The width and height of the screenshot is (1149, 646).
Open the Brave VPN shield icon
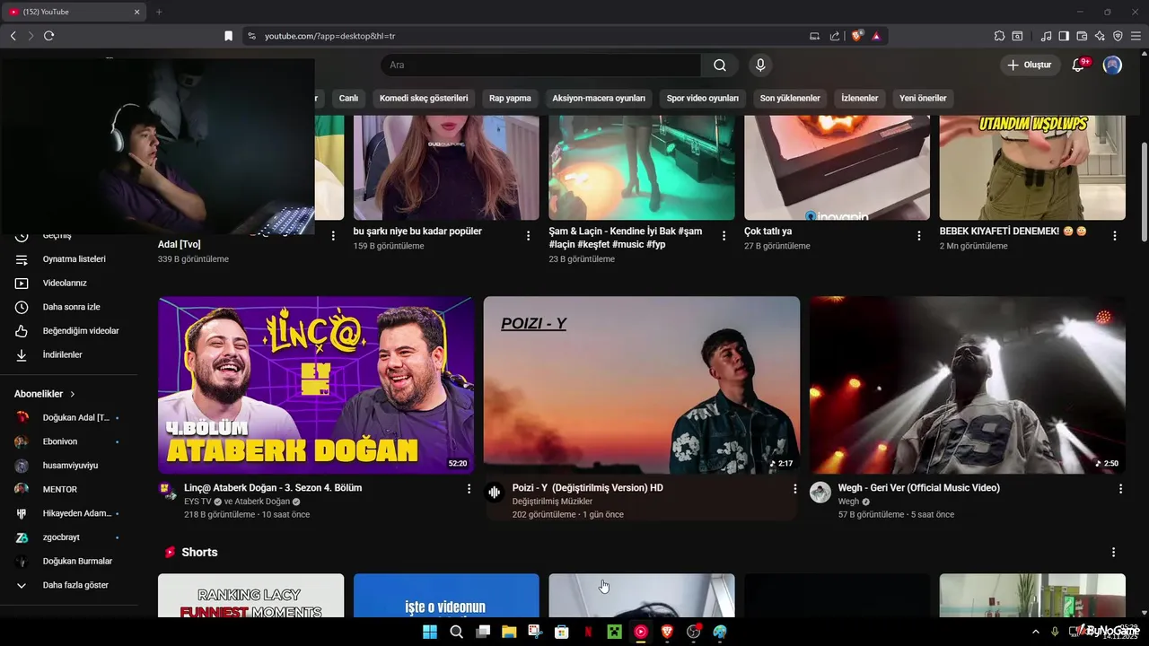(x=1118, y=36)
